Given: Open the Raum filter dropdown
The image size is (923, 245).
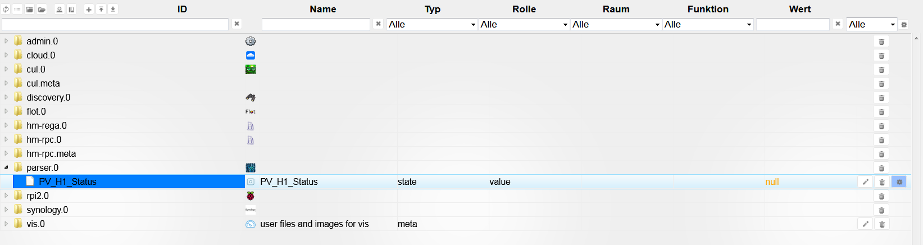Looking at the screenshot, I should (616, 25).
